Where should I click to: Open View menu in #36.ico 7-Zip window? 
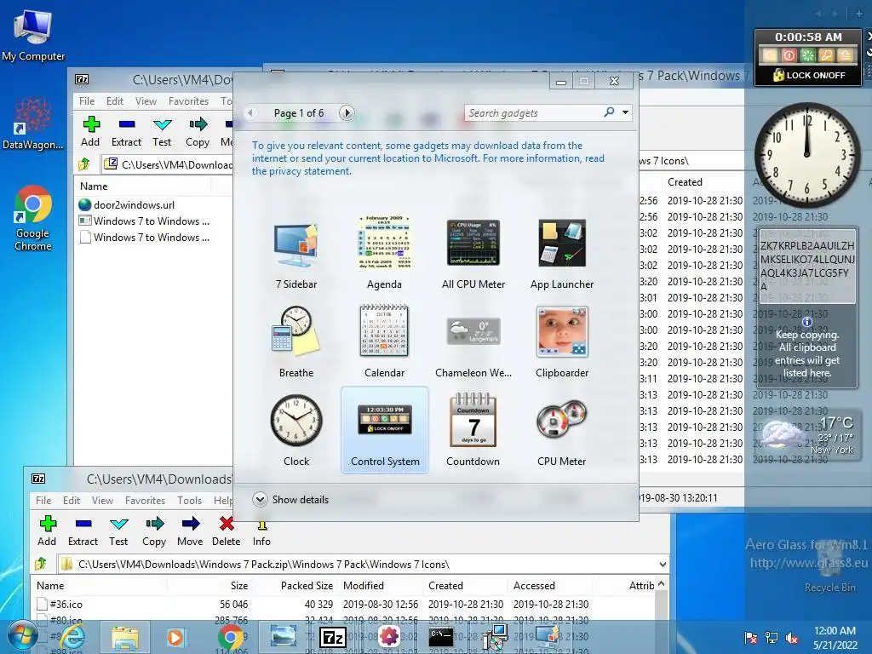coord(102,501)
